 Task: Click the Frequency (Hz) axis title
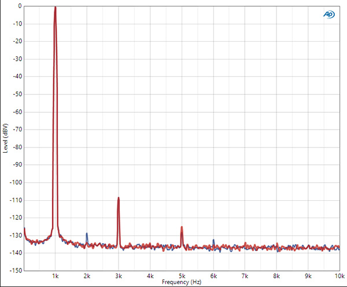coord(182,282)
